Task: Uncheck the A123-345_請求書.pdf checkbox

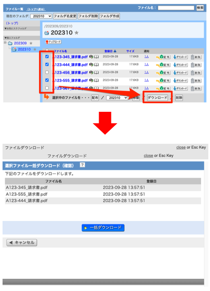Action: pos(47,56)
